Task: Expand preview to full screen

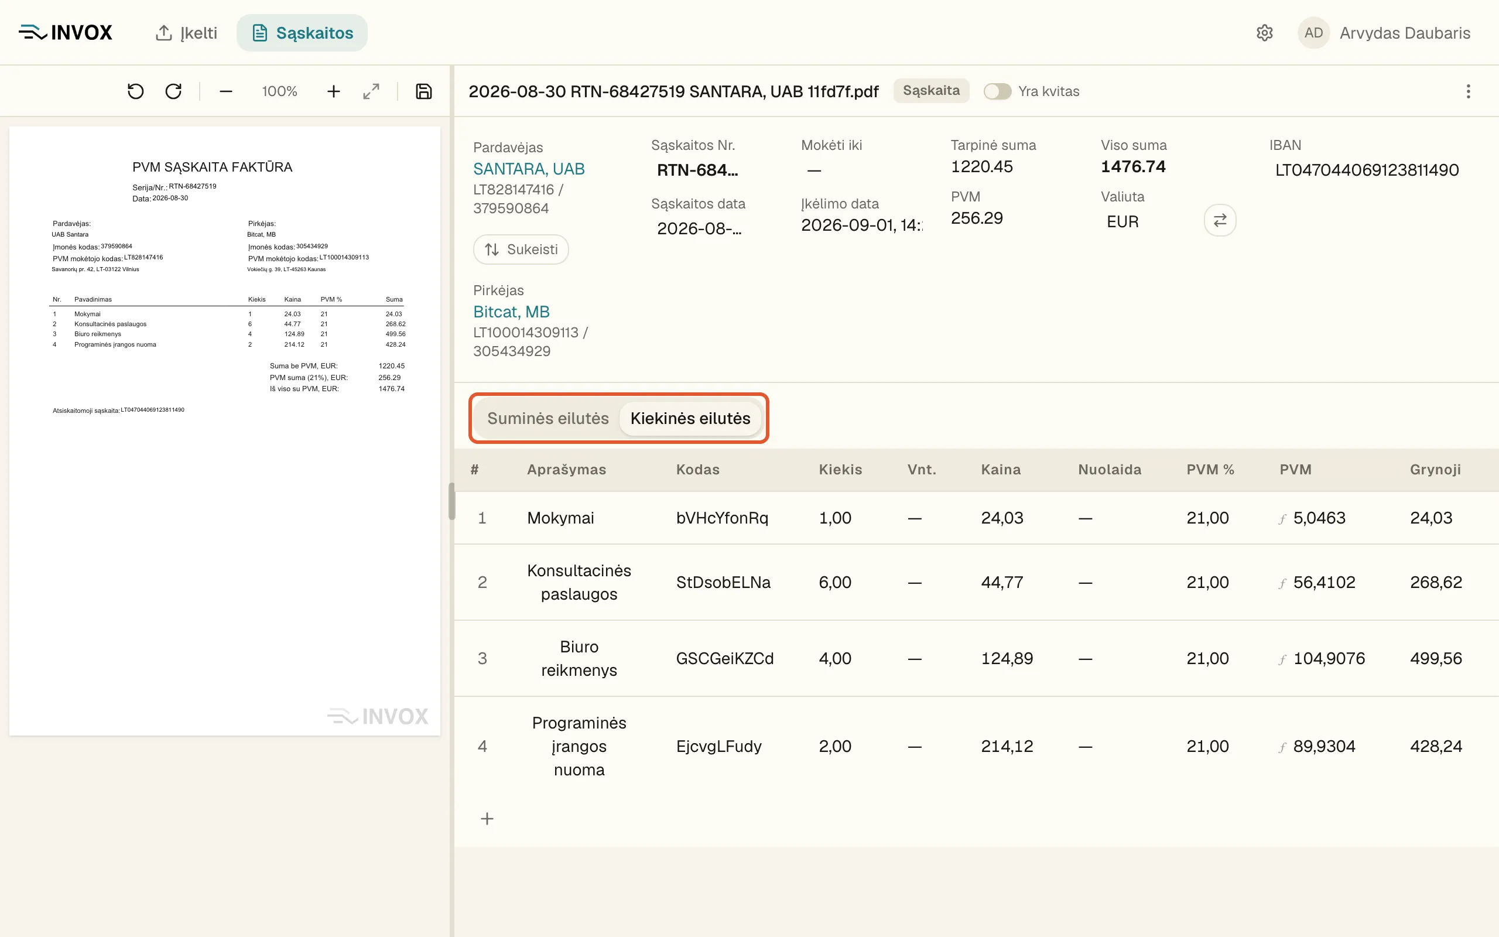Action: pyautogui.click(x=371, y=92)
